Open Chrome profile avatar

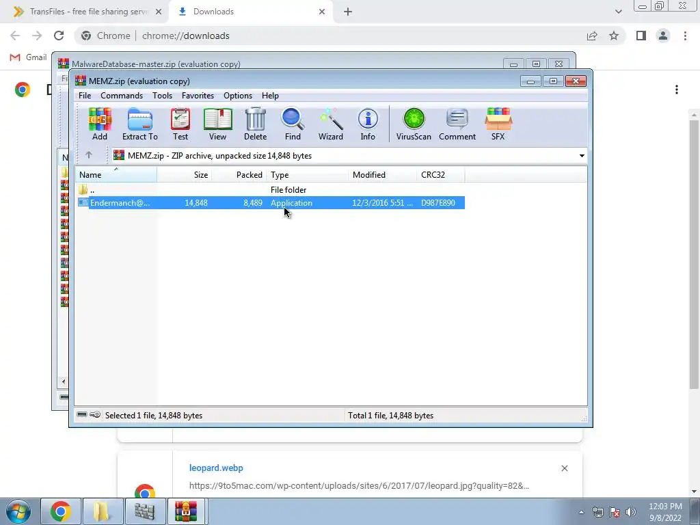pos(663,36)
